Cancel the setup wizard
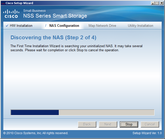This screenshot has width=165, height=139. tap(150, 124)
